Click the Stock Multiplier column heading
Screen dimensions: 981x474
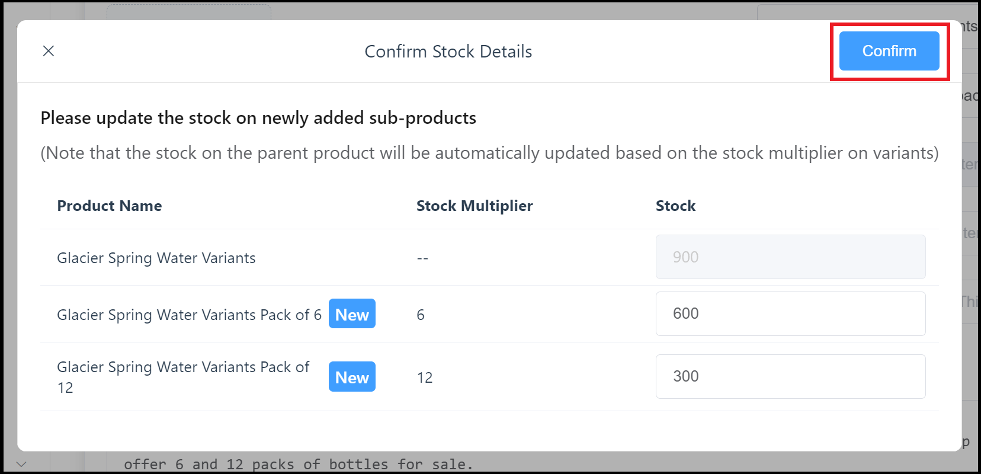[x=475, y=206]
